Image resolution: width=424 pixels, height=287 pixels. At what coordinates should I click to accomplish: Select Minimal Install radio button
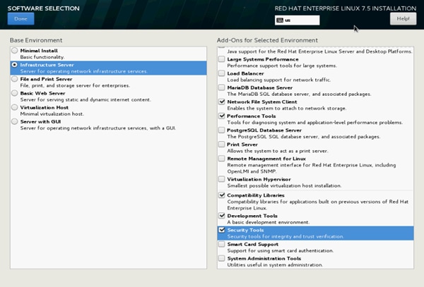coord(15,51)
